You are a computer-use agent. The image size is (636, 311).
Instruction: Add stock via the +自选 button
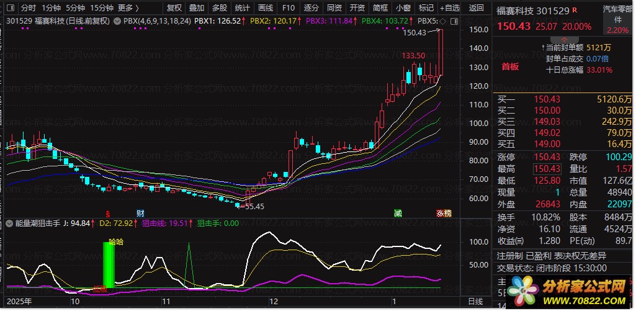(450, 8)
